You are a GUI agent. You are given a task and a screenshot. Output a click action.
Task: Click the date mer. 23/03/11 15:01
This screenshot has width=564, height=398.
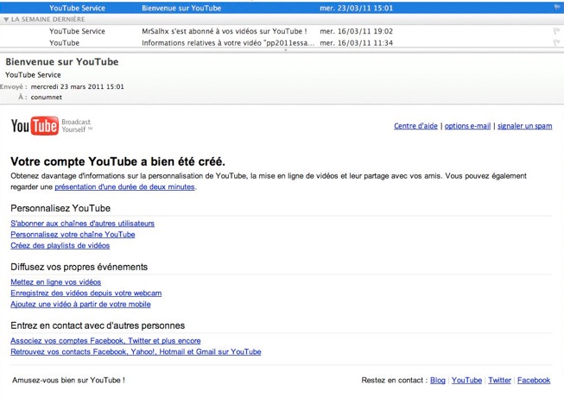356,8
